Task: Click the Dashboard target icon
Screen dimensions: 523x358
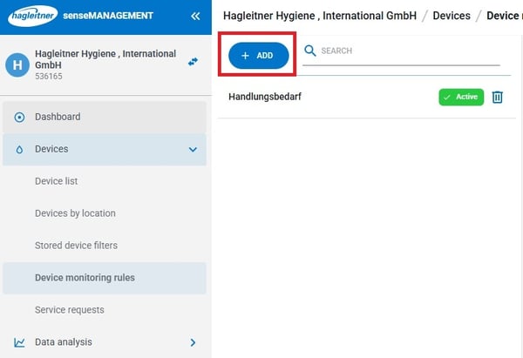Action: 19,117
